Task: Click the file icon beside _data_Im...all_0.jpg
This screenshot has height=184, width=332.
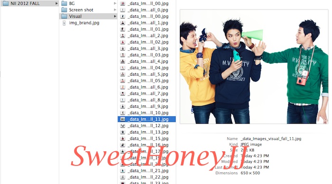Action: [122, 10]
